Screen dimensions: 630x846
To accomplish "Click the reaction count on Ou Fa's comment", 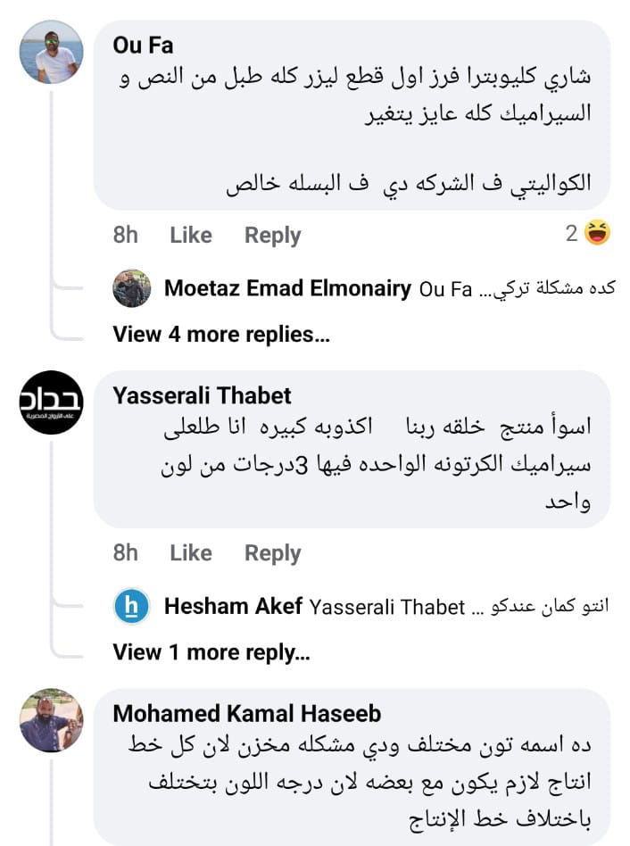I will [x=571, y=234].
